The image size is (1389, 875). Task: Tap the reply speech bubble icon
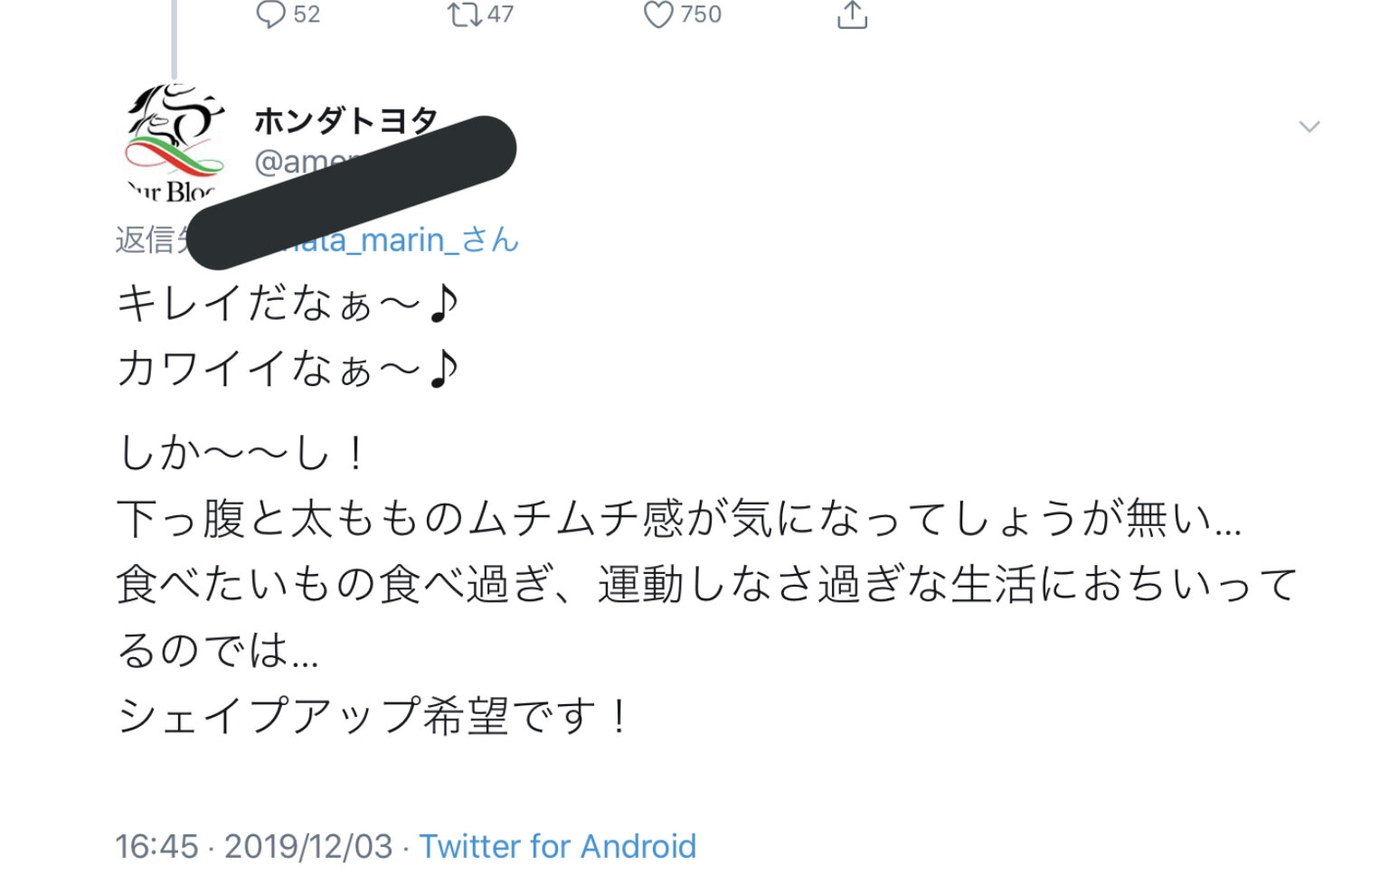(x=270, y=14)
